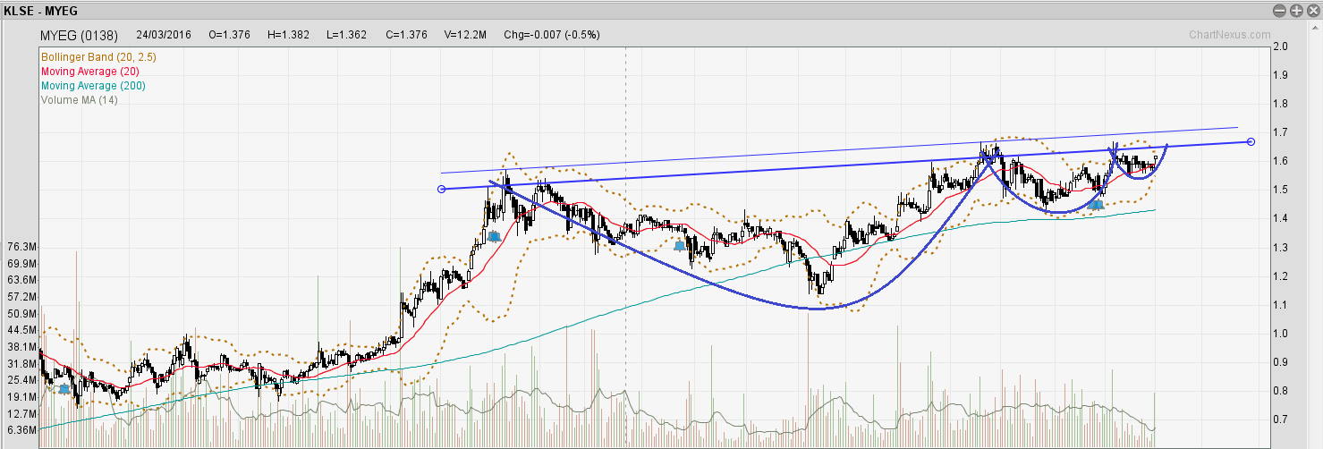Open bell marker under small cup near 1.45
Screen dimensions: 1323x449
coord(1097,205)
